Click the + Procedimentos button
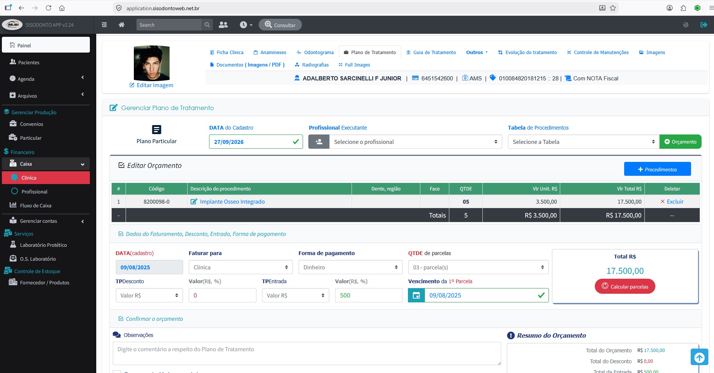714x373 pixels. 657,169
